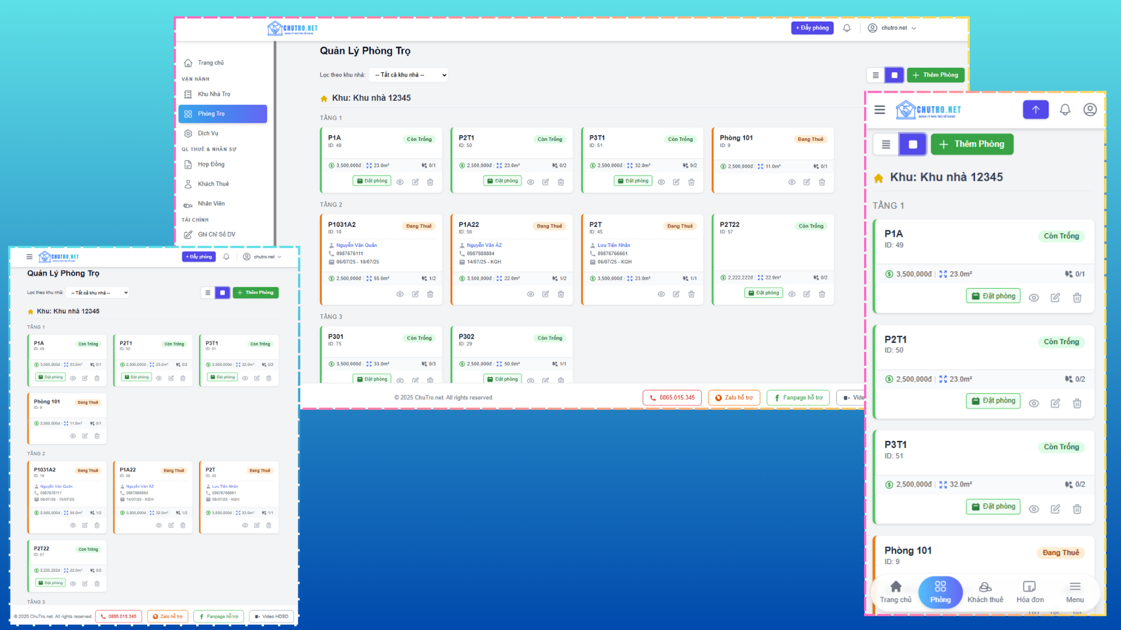This screenshot has height=630, width=1121.
Task: Select grid view toggle in mobile window
Action: [x=913, y=144]
